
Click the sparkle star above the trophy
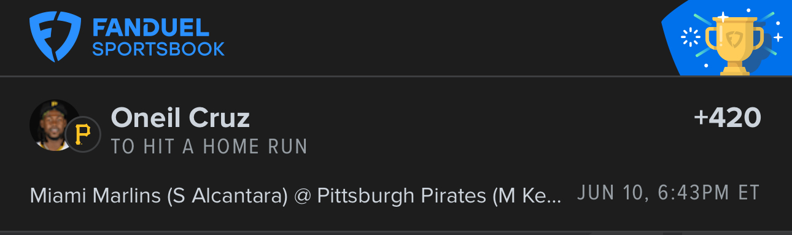pos(723,16)
